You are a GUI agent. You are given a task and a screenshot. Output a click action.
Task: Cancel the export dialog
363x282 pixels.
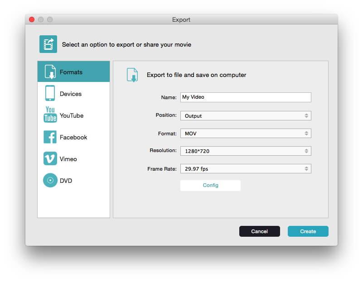pos(260,231)
